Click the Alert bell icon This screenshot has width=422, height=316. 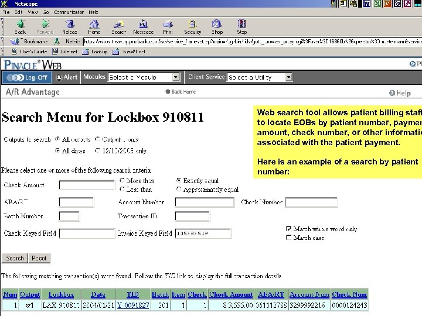click(59, 77)
